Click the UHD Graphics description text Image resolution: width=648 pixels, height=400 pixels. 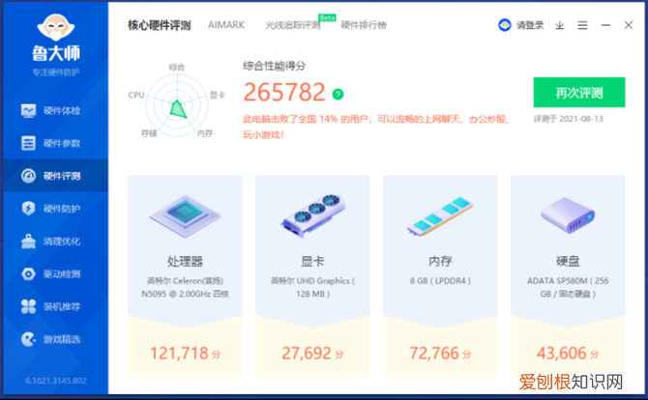(x=312, y=287)
